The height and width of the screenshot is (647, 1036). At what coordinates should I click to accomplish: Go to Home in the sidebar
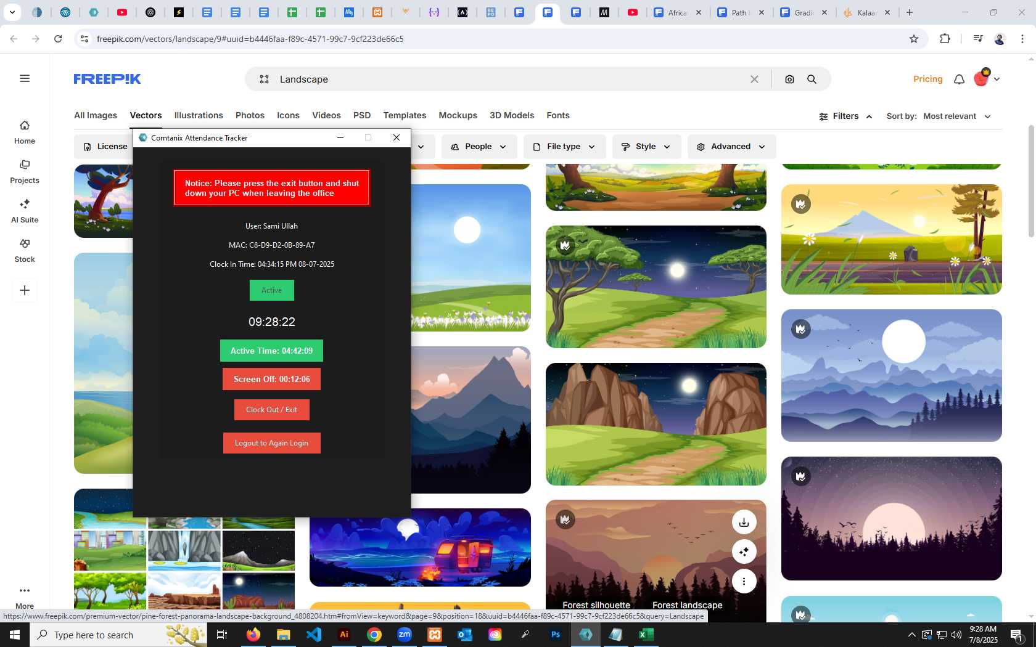click(25, 132)
